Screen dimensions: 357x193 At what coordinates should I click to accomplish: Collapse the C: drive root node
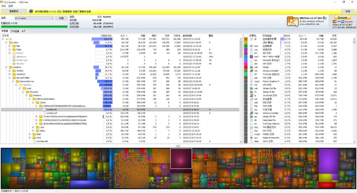click(x=3, y=39)
